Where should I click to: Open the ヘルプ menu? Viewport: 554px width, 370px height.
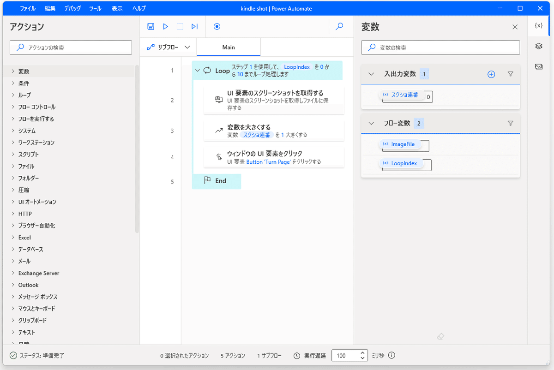tap(138, 8)
